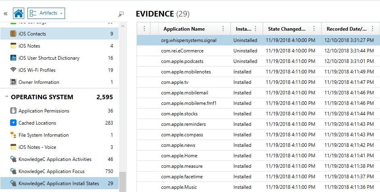380x192 pixels.
Task: Click the pin/pop-out icon beside Artifacts
Action: point(121,14)
